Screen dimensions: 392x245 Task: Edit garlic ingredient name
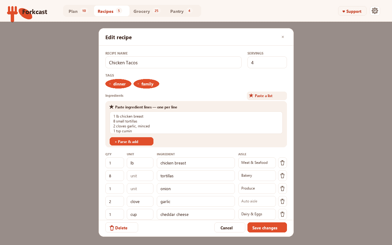click(x=196, y=201)
